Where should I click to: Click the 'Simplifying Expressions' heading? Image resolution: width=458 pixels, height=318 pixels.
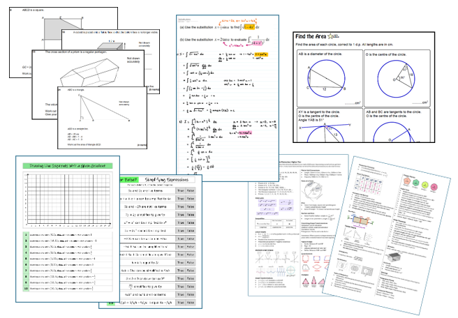point(167,180)
